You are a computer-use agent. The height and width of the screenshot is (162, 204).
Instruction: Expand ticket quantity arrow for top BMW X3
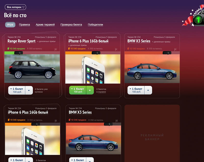coord(148,90)
